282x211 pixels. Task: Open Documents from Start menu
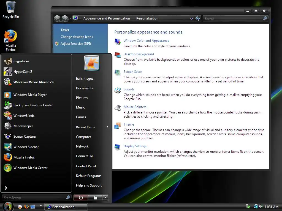pyautogui.click(x=84, y=88)
